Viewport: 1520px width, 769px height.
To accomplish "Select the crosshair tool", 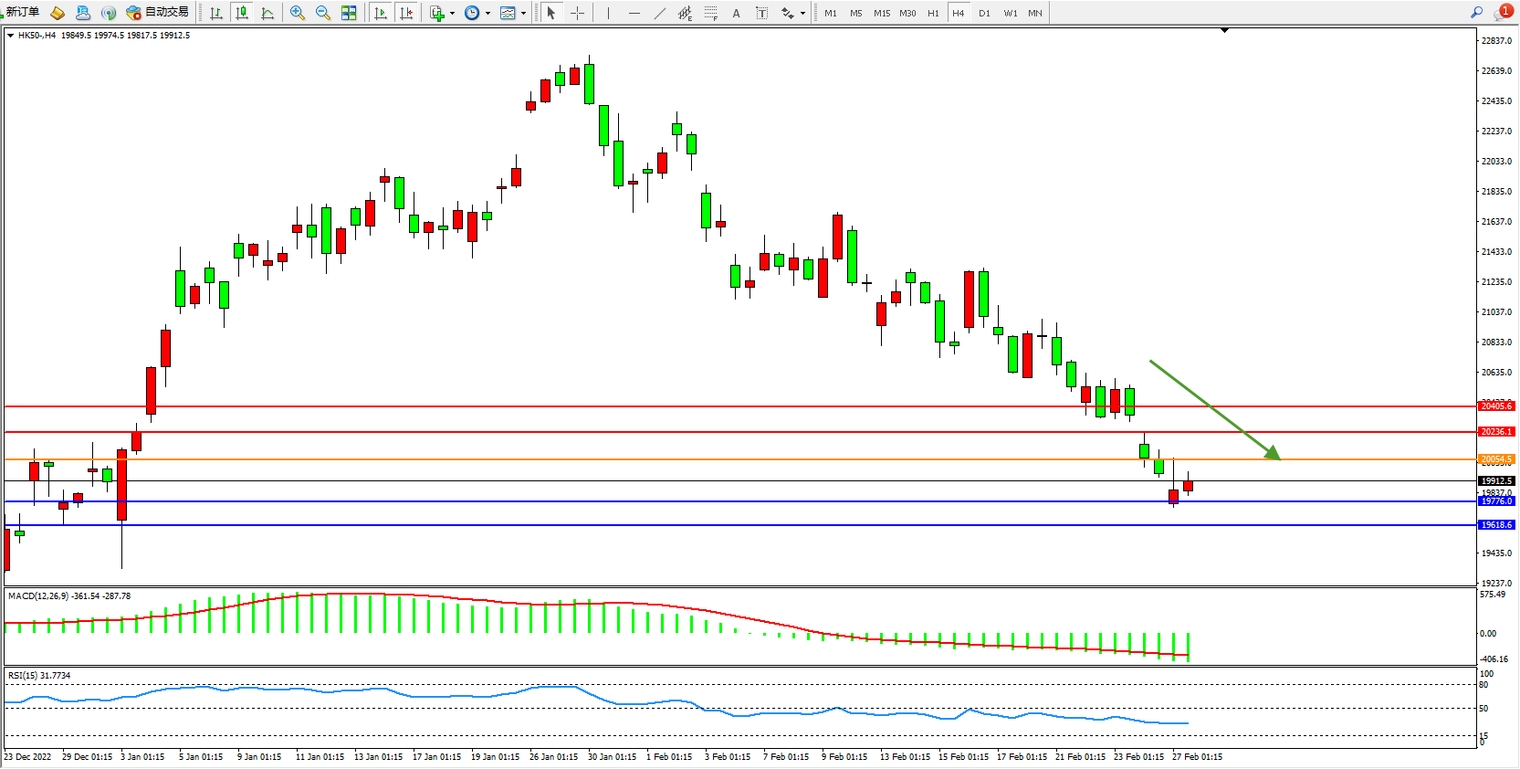I will 577,13.
